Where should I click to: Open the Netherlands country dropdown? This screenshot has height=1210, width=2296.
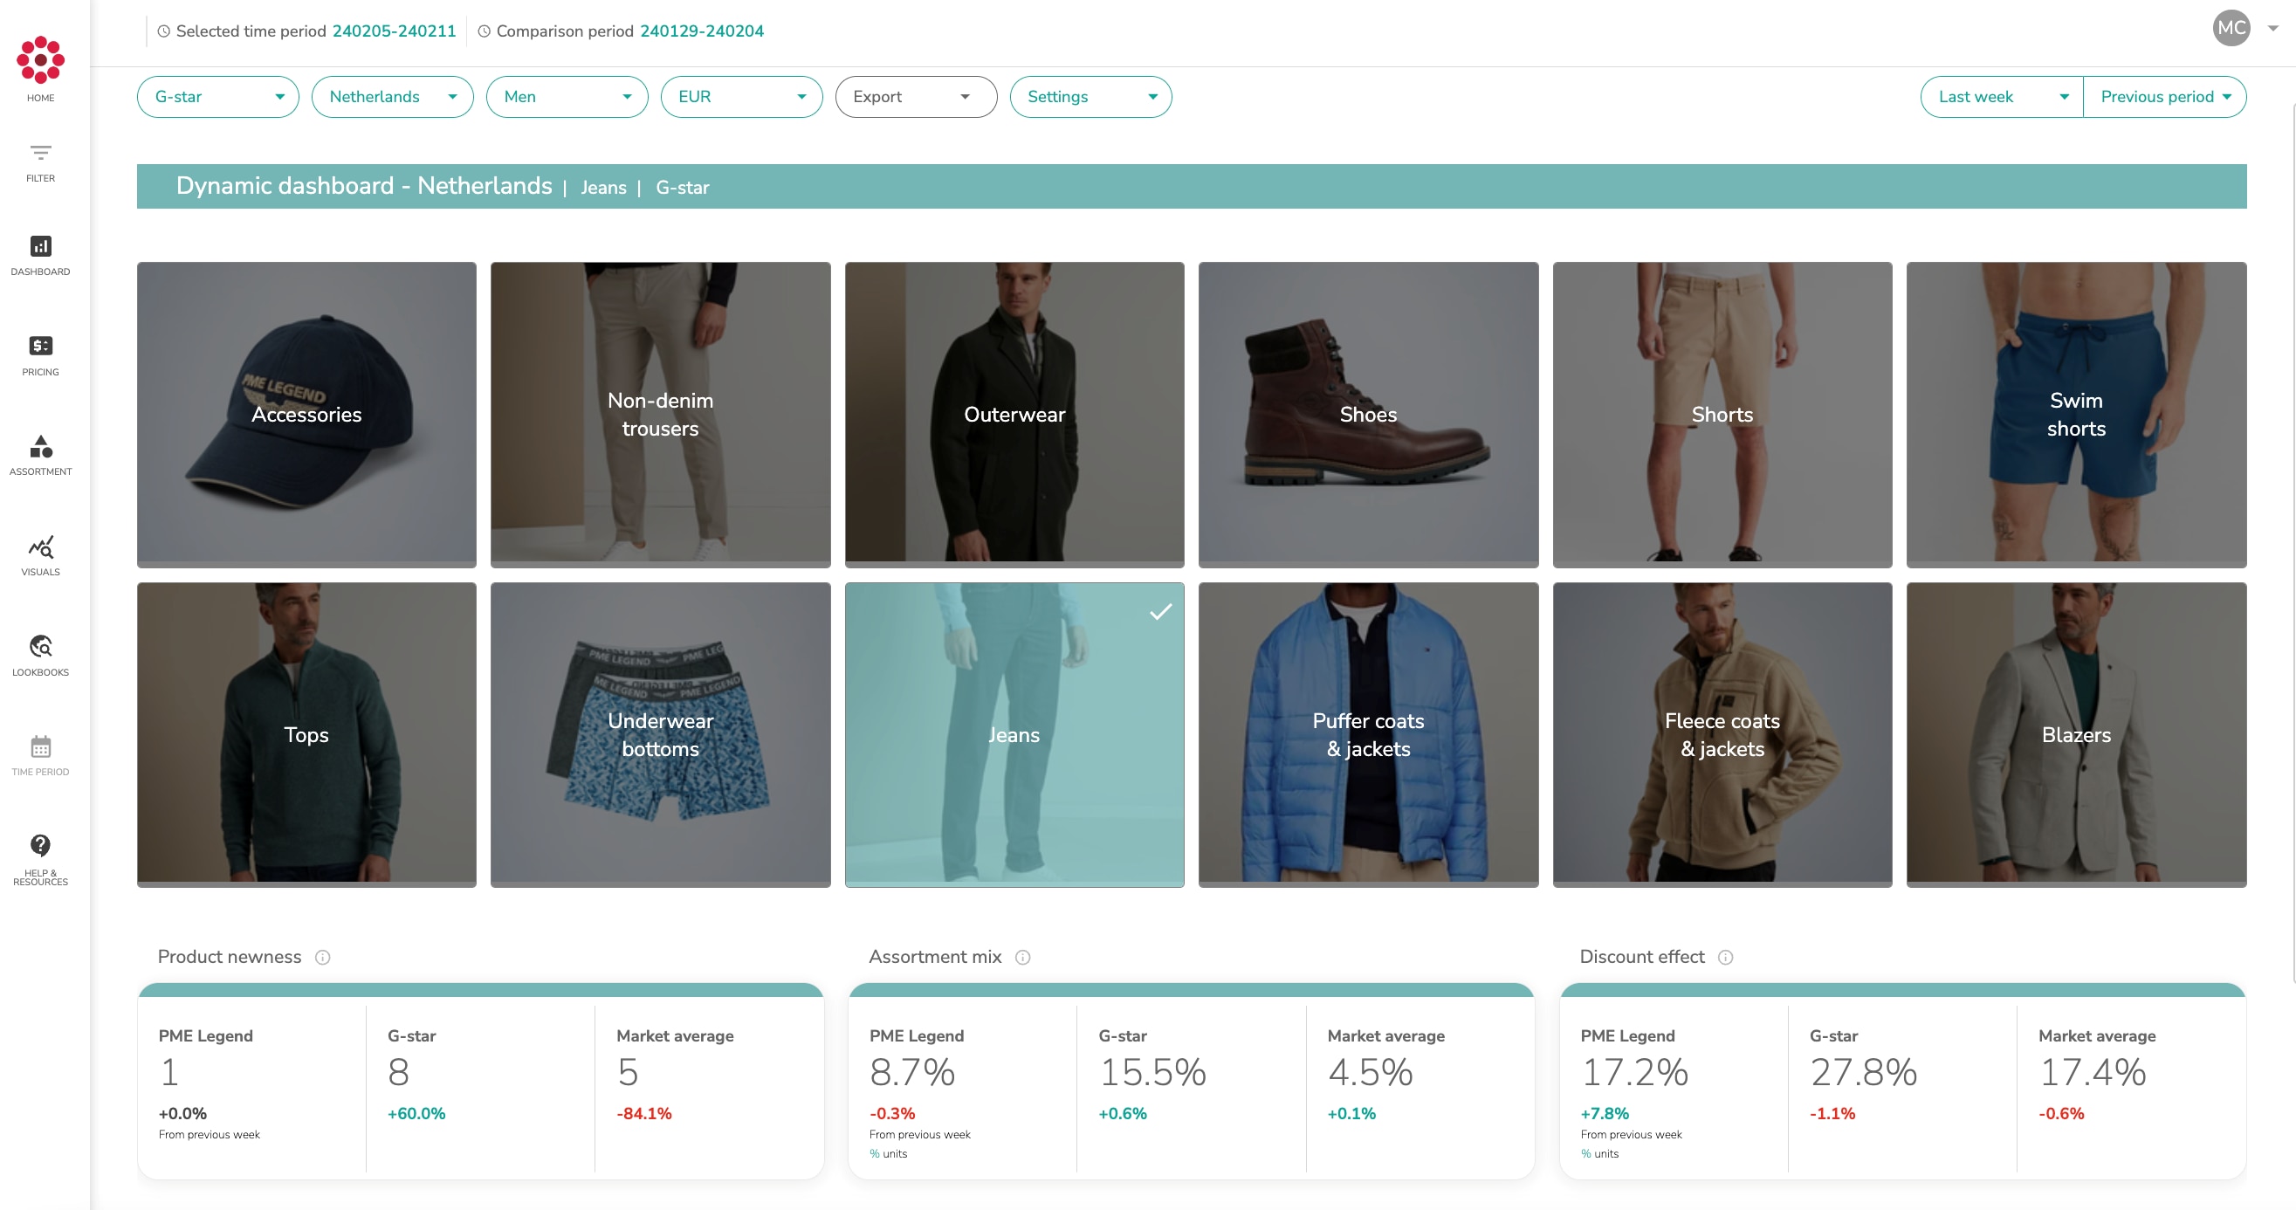[x=391, y=96]
